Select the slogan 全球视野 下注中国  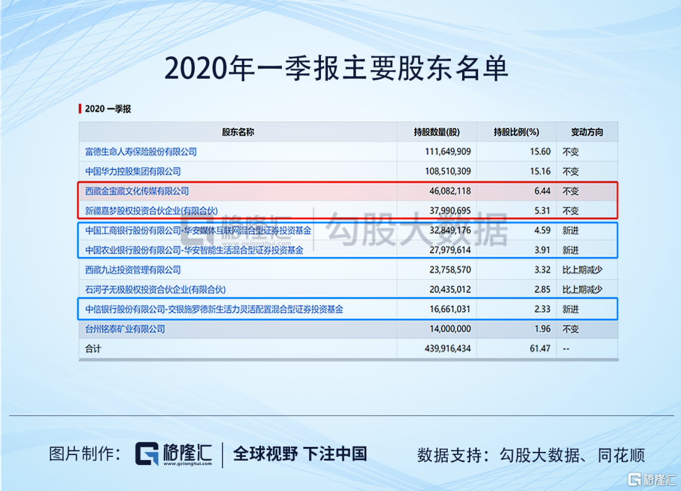coord(300,454)
